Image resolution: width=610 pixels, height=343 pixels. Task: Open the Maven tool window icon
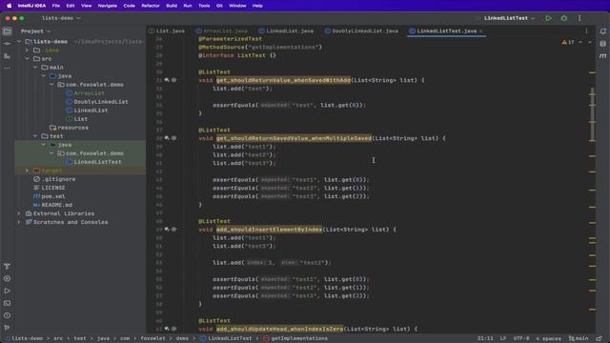tap(602, 56)
